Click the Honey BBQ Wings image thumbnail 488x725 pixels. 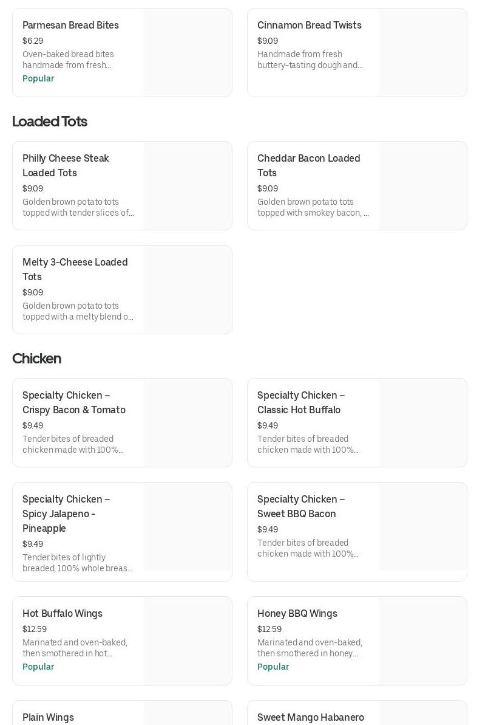tap(422, 641)
